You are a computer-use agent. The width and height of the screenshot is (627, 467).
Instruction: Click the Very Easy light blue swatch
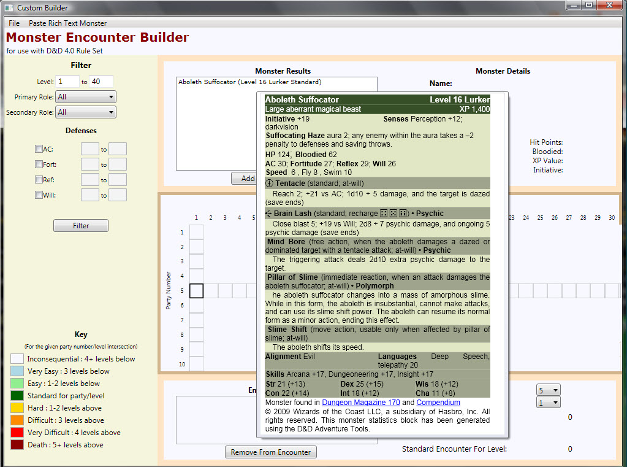[x=17, y=371]
